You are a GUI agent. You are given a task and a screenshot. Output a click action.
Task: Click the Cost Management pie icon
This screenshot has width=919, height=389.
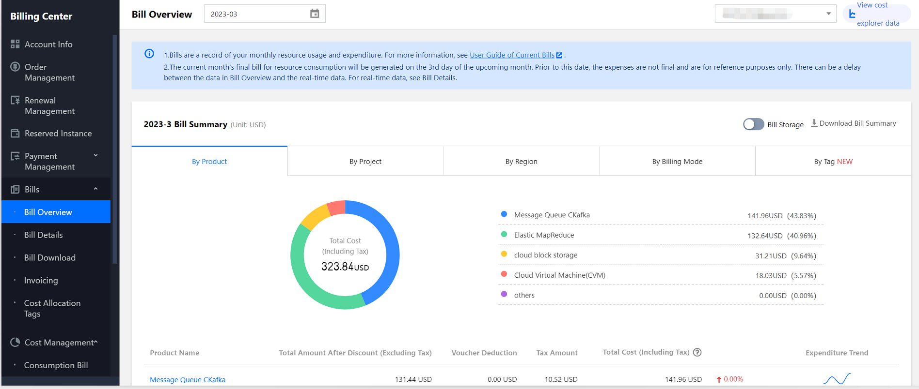15,342
